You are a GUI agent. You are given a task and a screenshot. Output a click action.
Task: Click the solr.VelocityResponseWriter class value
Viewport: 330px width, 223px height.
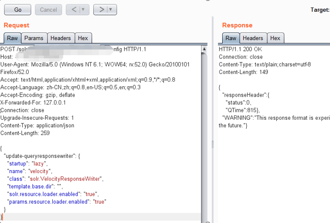point(65,179)
